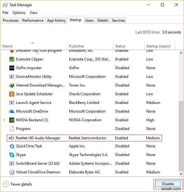This screenshot has height=192, width=184.
Task: Collapse to Fewer details view
Action: tap(17, 184)
